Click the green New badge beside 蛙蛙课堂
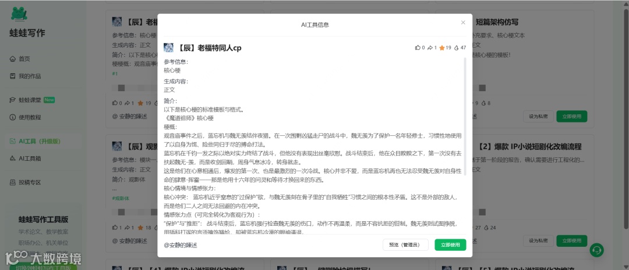 pos(50,100)
